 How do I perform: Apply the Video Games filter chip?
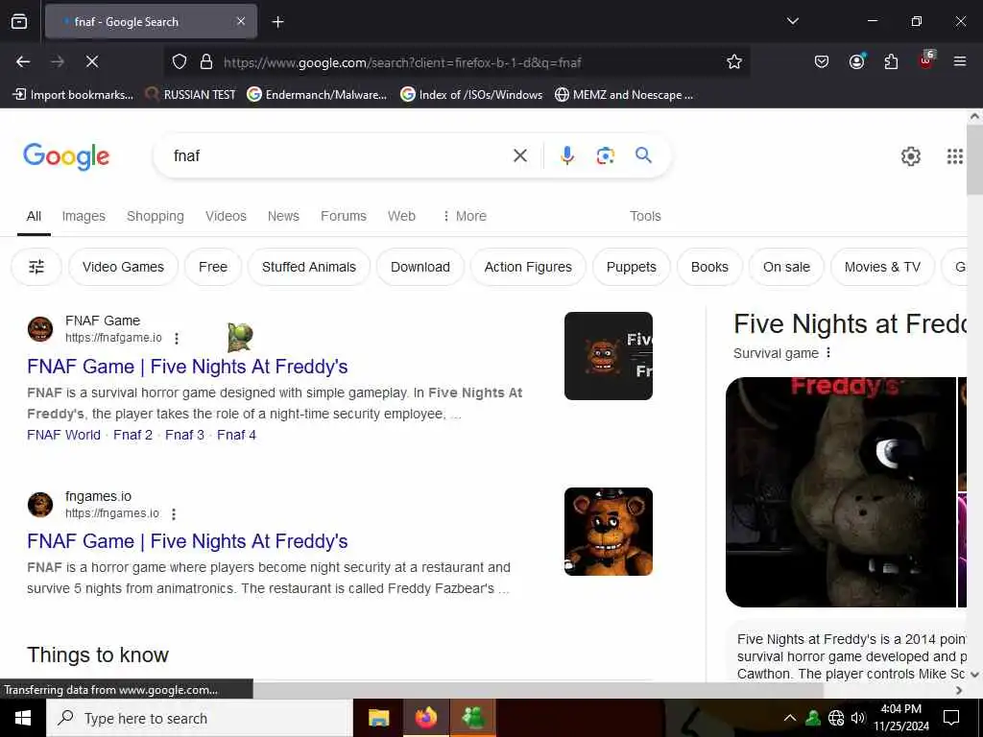click(x=124, y=267)
